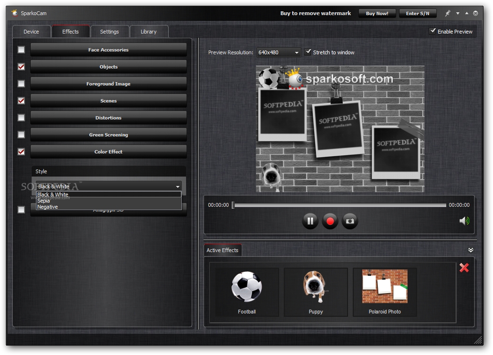Choose Sepia from the style list
This screenshot has height=355, width=493.
click(109, 201)
